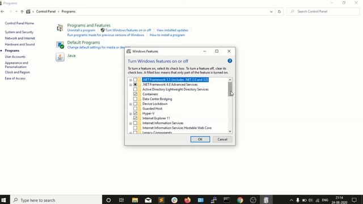Screen dimensions: 363x204
Task: Click the Control Panel taskbar app icon
Action: pyautogui.click(x=266, y=200)
